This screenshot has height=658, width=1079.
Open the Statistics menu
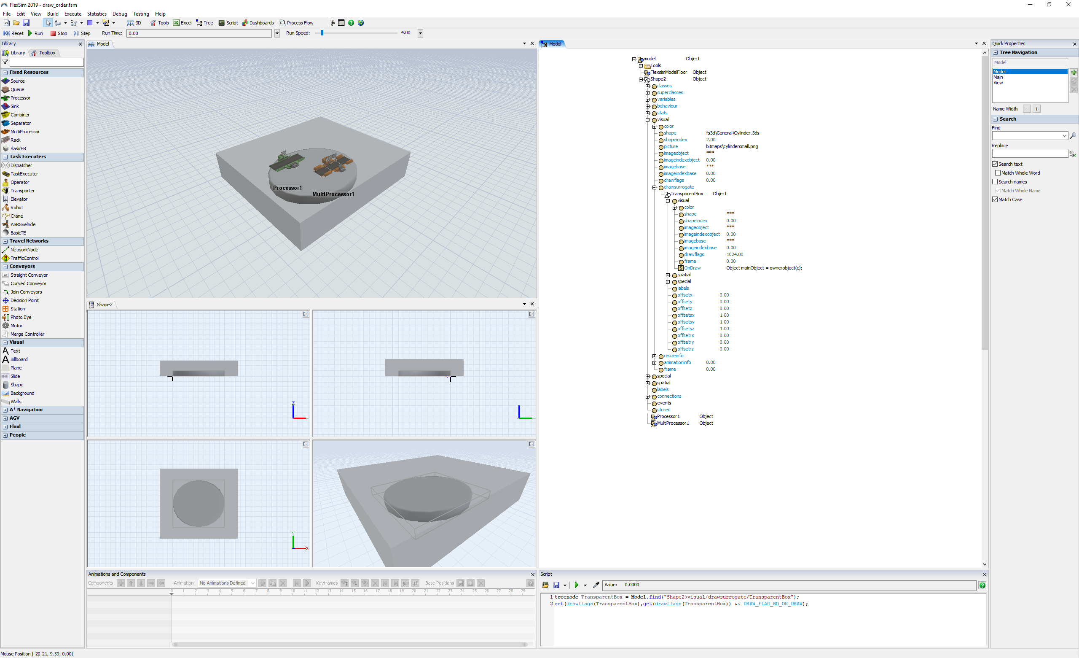click(x=97, y=13)
